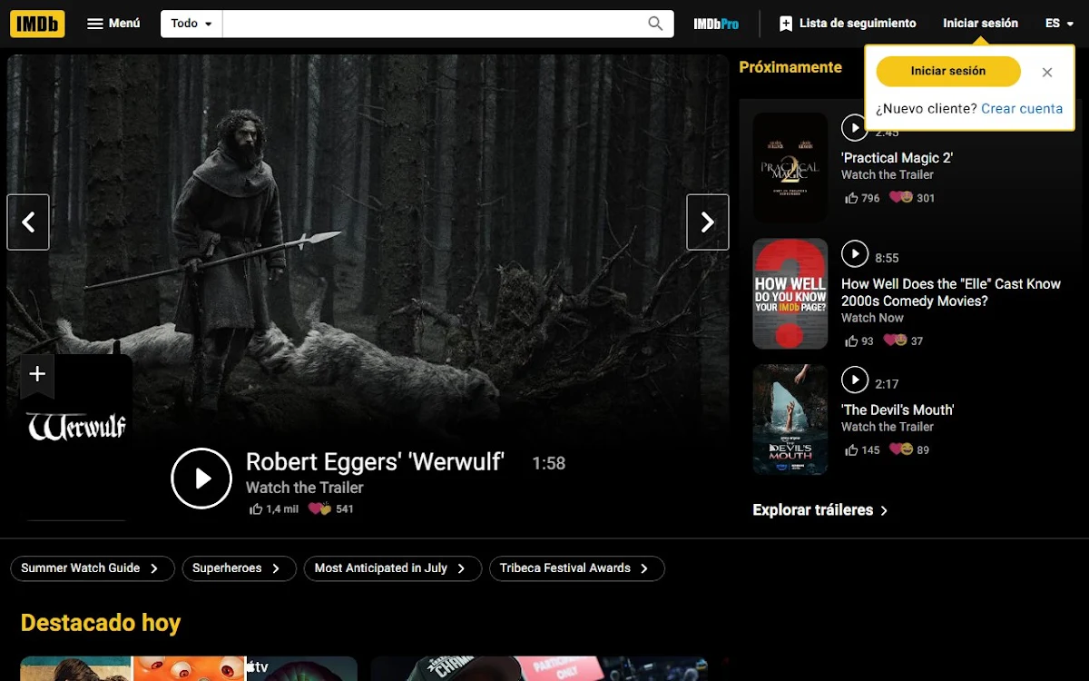Open the IMDb home logo
Screen dimensions: 1089x681
[x=37, y=24]
